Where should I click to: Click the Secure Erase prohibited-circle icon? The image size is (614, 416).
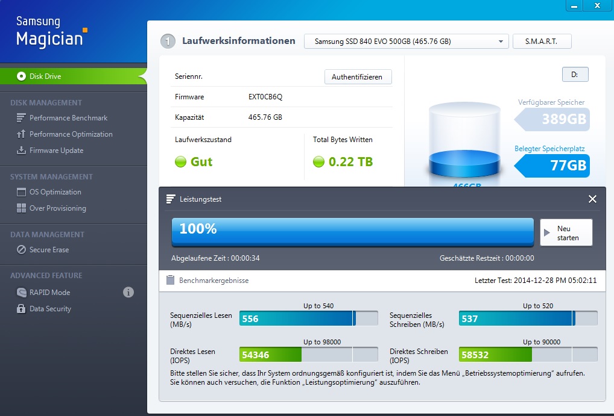pos(21,249)
